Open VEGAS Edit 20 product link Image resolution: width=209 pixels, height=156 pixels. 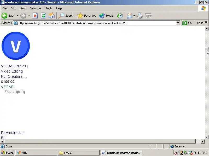(x=14, y=71)
